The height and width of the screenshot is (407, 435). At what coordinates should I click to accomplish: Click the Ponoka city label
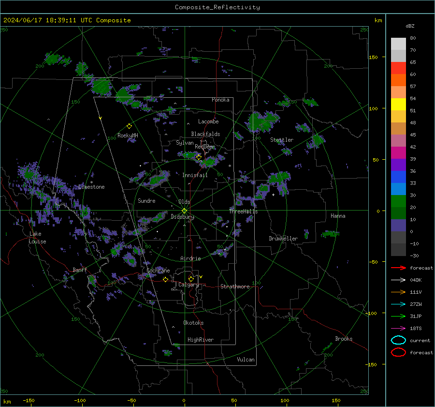[220, 100]
